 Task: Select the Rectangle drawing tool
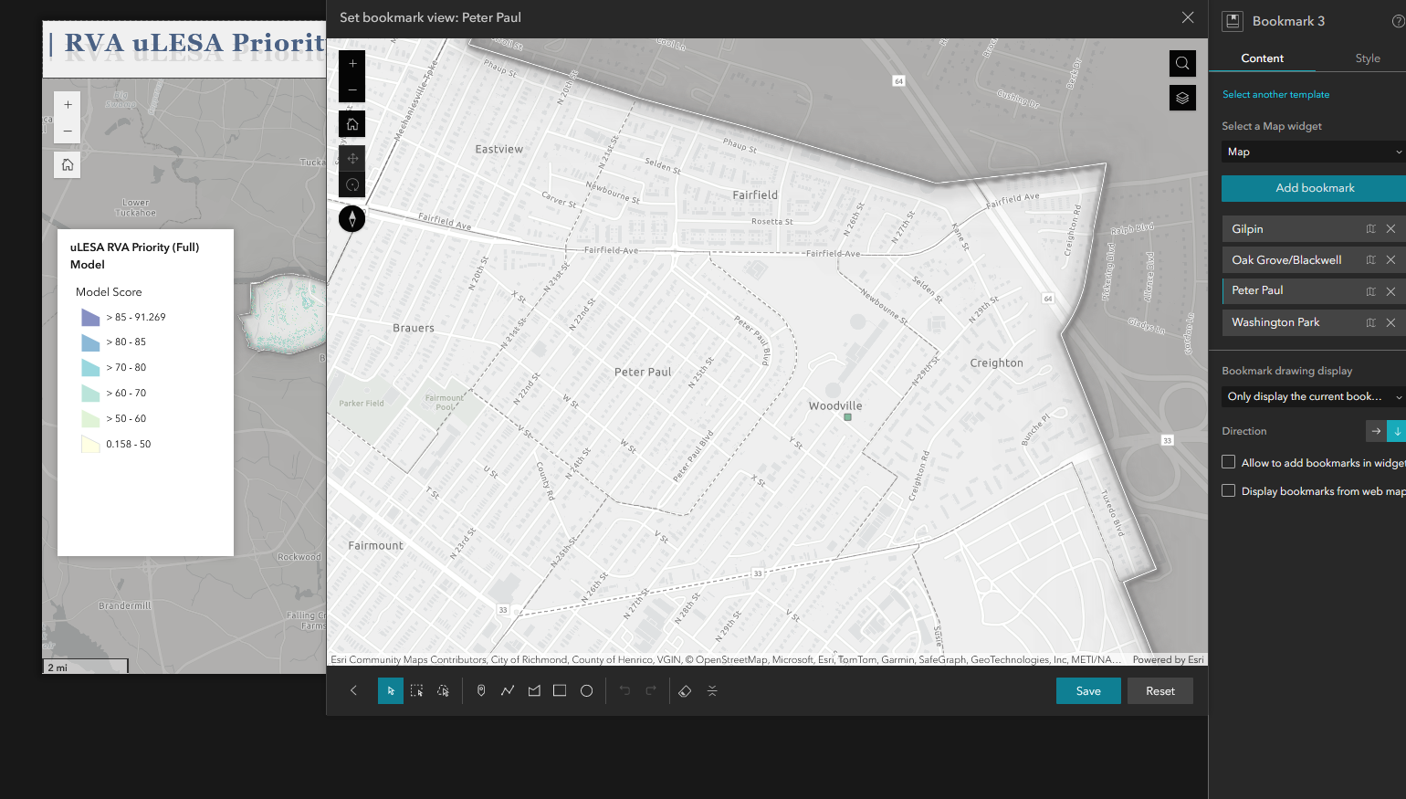coord(560,690)
